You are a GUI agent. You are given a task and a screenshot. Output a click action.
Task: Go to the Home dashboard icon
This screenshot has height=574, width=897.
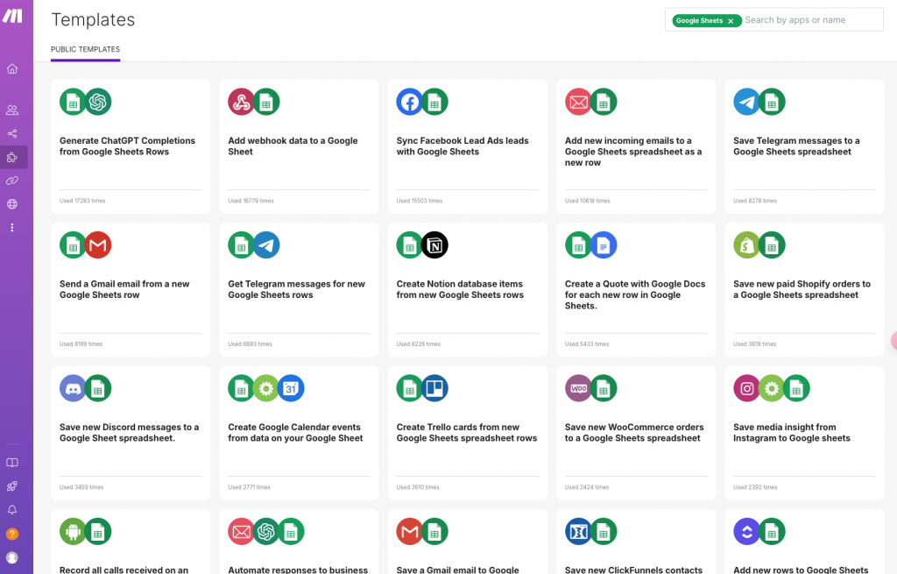12,69
